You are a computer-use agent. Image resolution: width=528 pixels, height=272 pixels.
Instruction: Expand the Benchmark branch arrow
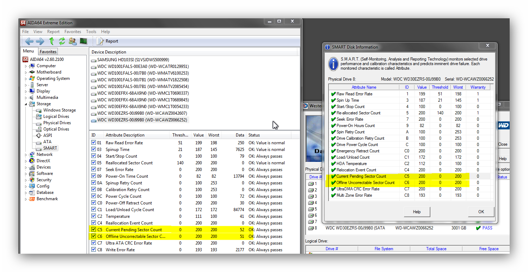click(x=26, y=199)
